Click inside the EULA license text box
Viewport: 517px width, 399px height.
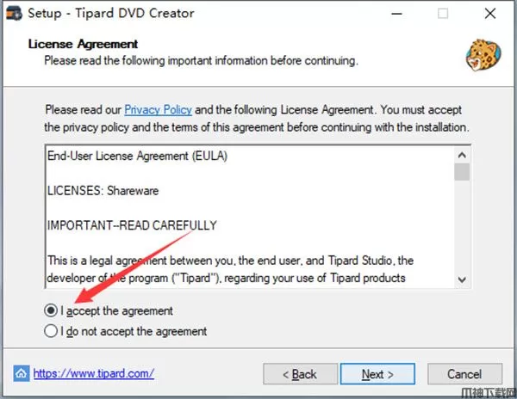click(250, 217)
